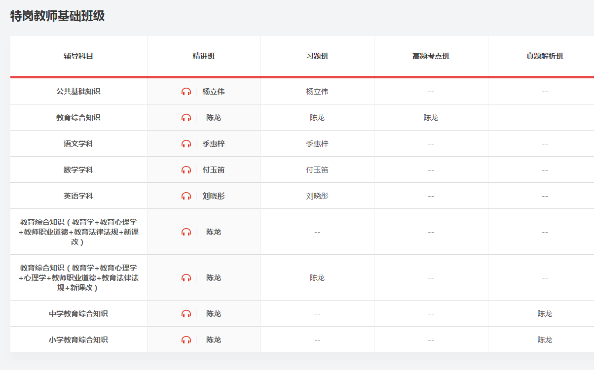594x370 pixels.
Task: Click 陈龙 in 精讲班 of the 中学教育综合知识 row
Action: point(214,314)
